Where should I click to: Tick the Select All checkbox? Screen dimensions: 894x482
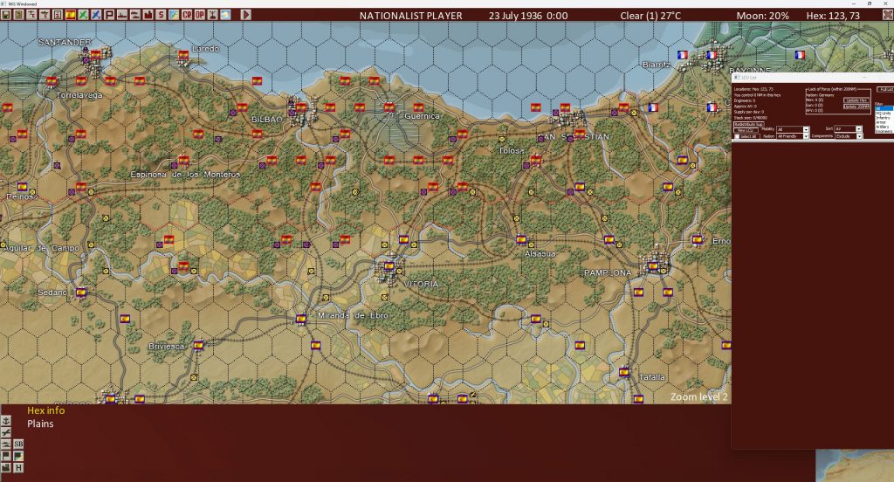(x=737, y=137)
